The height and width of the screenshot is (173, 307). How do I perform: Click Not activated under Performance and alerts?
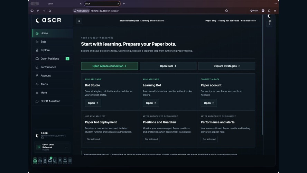coord(209,139)
